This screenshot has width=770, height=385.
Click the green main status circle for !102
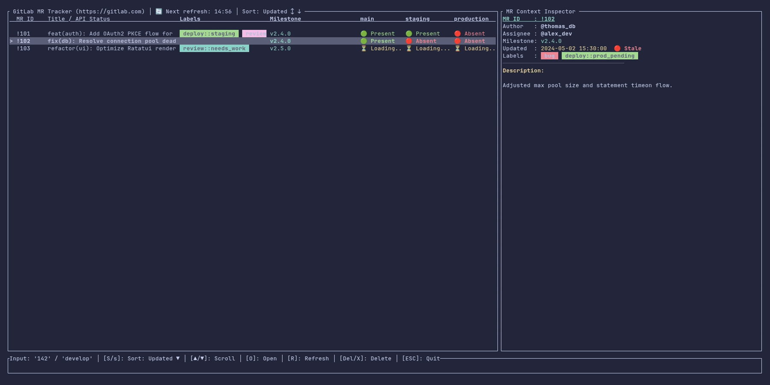pyautogui.click(x=364, y=41)
